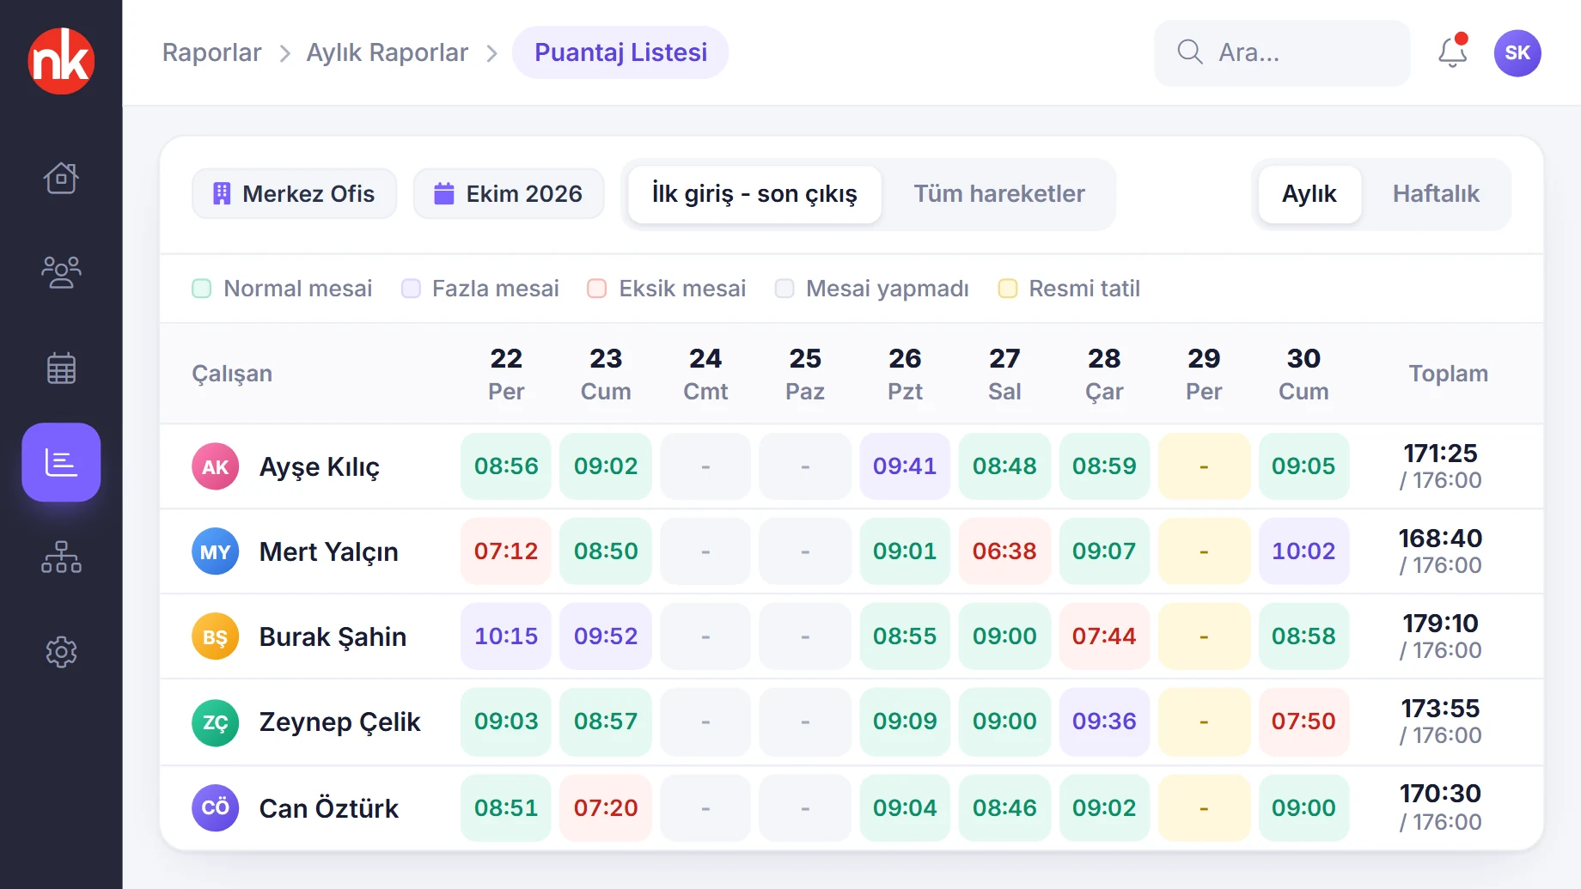Click the Çalışan column header
The height and width of the screenshot is (889, 1581).
click(x=232, y=374)
